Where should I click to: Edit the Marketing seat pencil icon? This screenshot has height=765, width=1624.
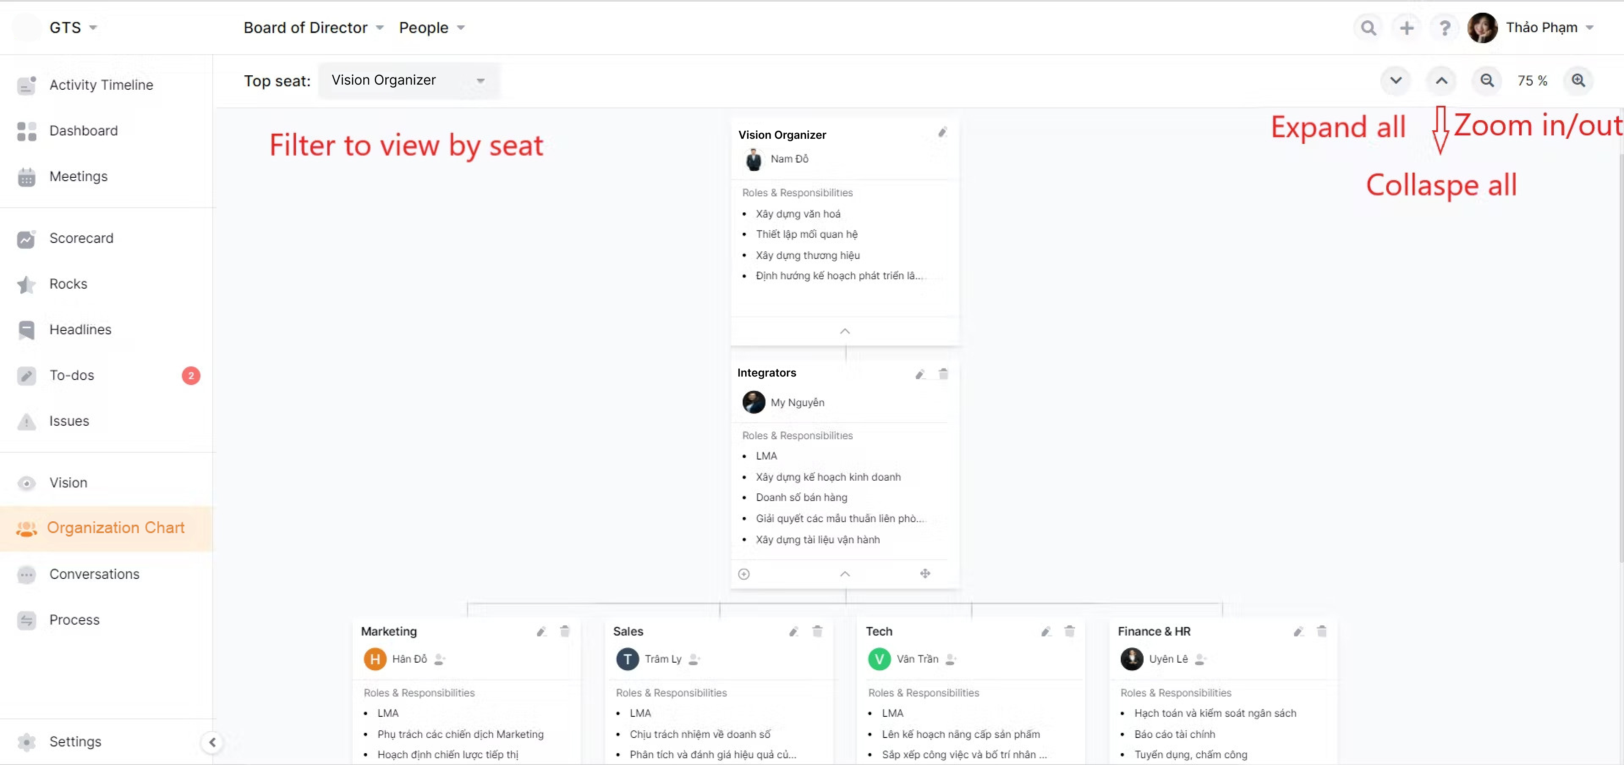coord(541,631)
